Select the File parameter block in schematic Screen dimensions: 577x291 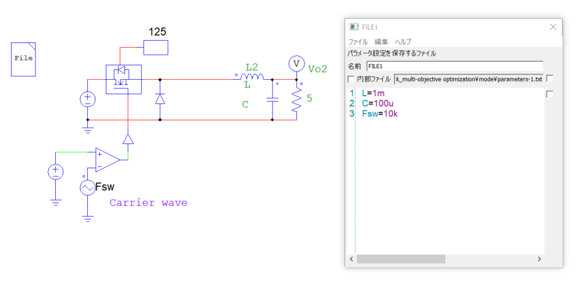pyautogui.click(x=23, y=58)
